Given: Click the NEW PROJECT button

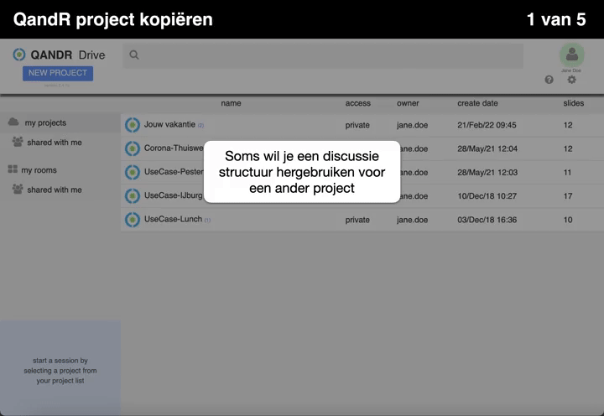Looking at the screenshot, I should pos(58,73).
